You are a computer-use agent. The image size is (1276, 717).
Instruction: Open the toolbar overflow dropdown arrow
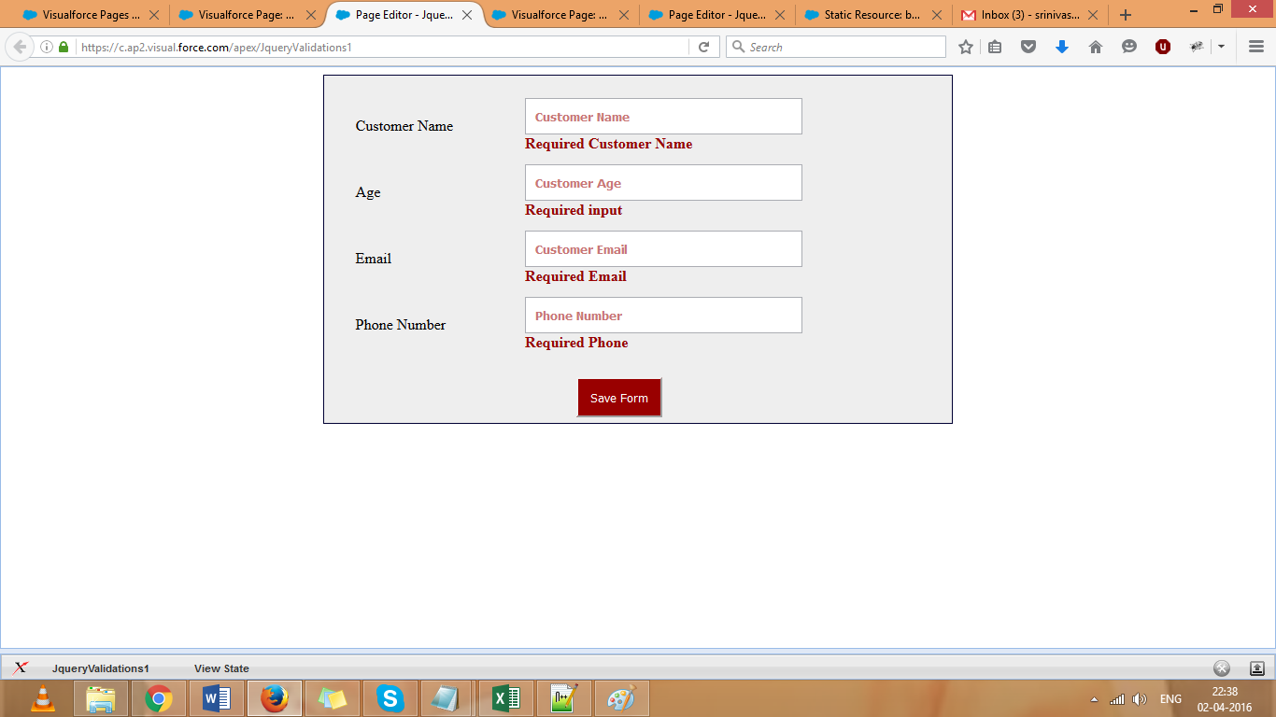tap(1221, 46)
